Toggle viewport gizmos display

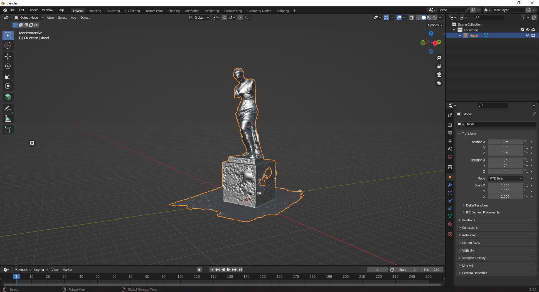point(386,18)
